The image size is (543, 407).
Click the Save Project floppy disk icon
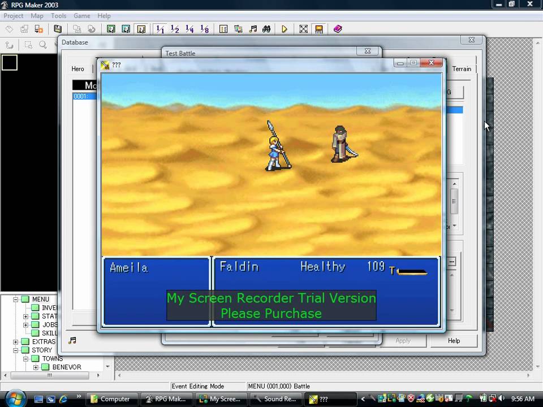click(x=58, y=29)
